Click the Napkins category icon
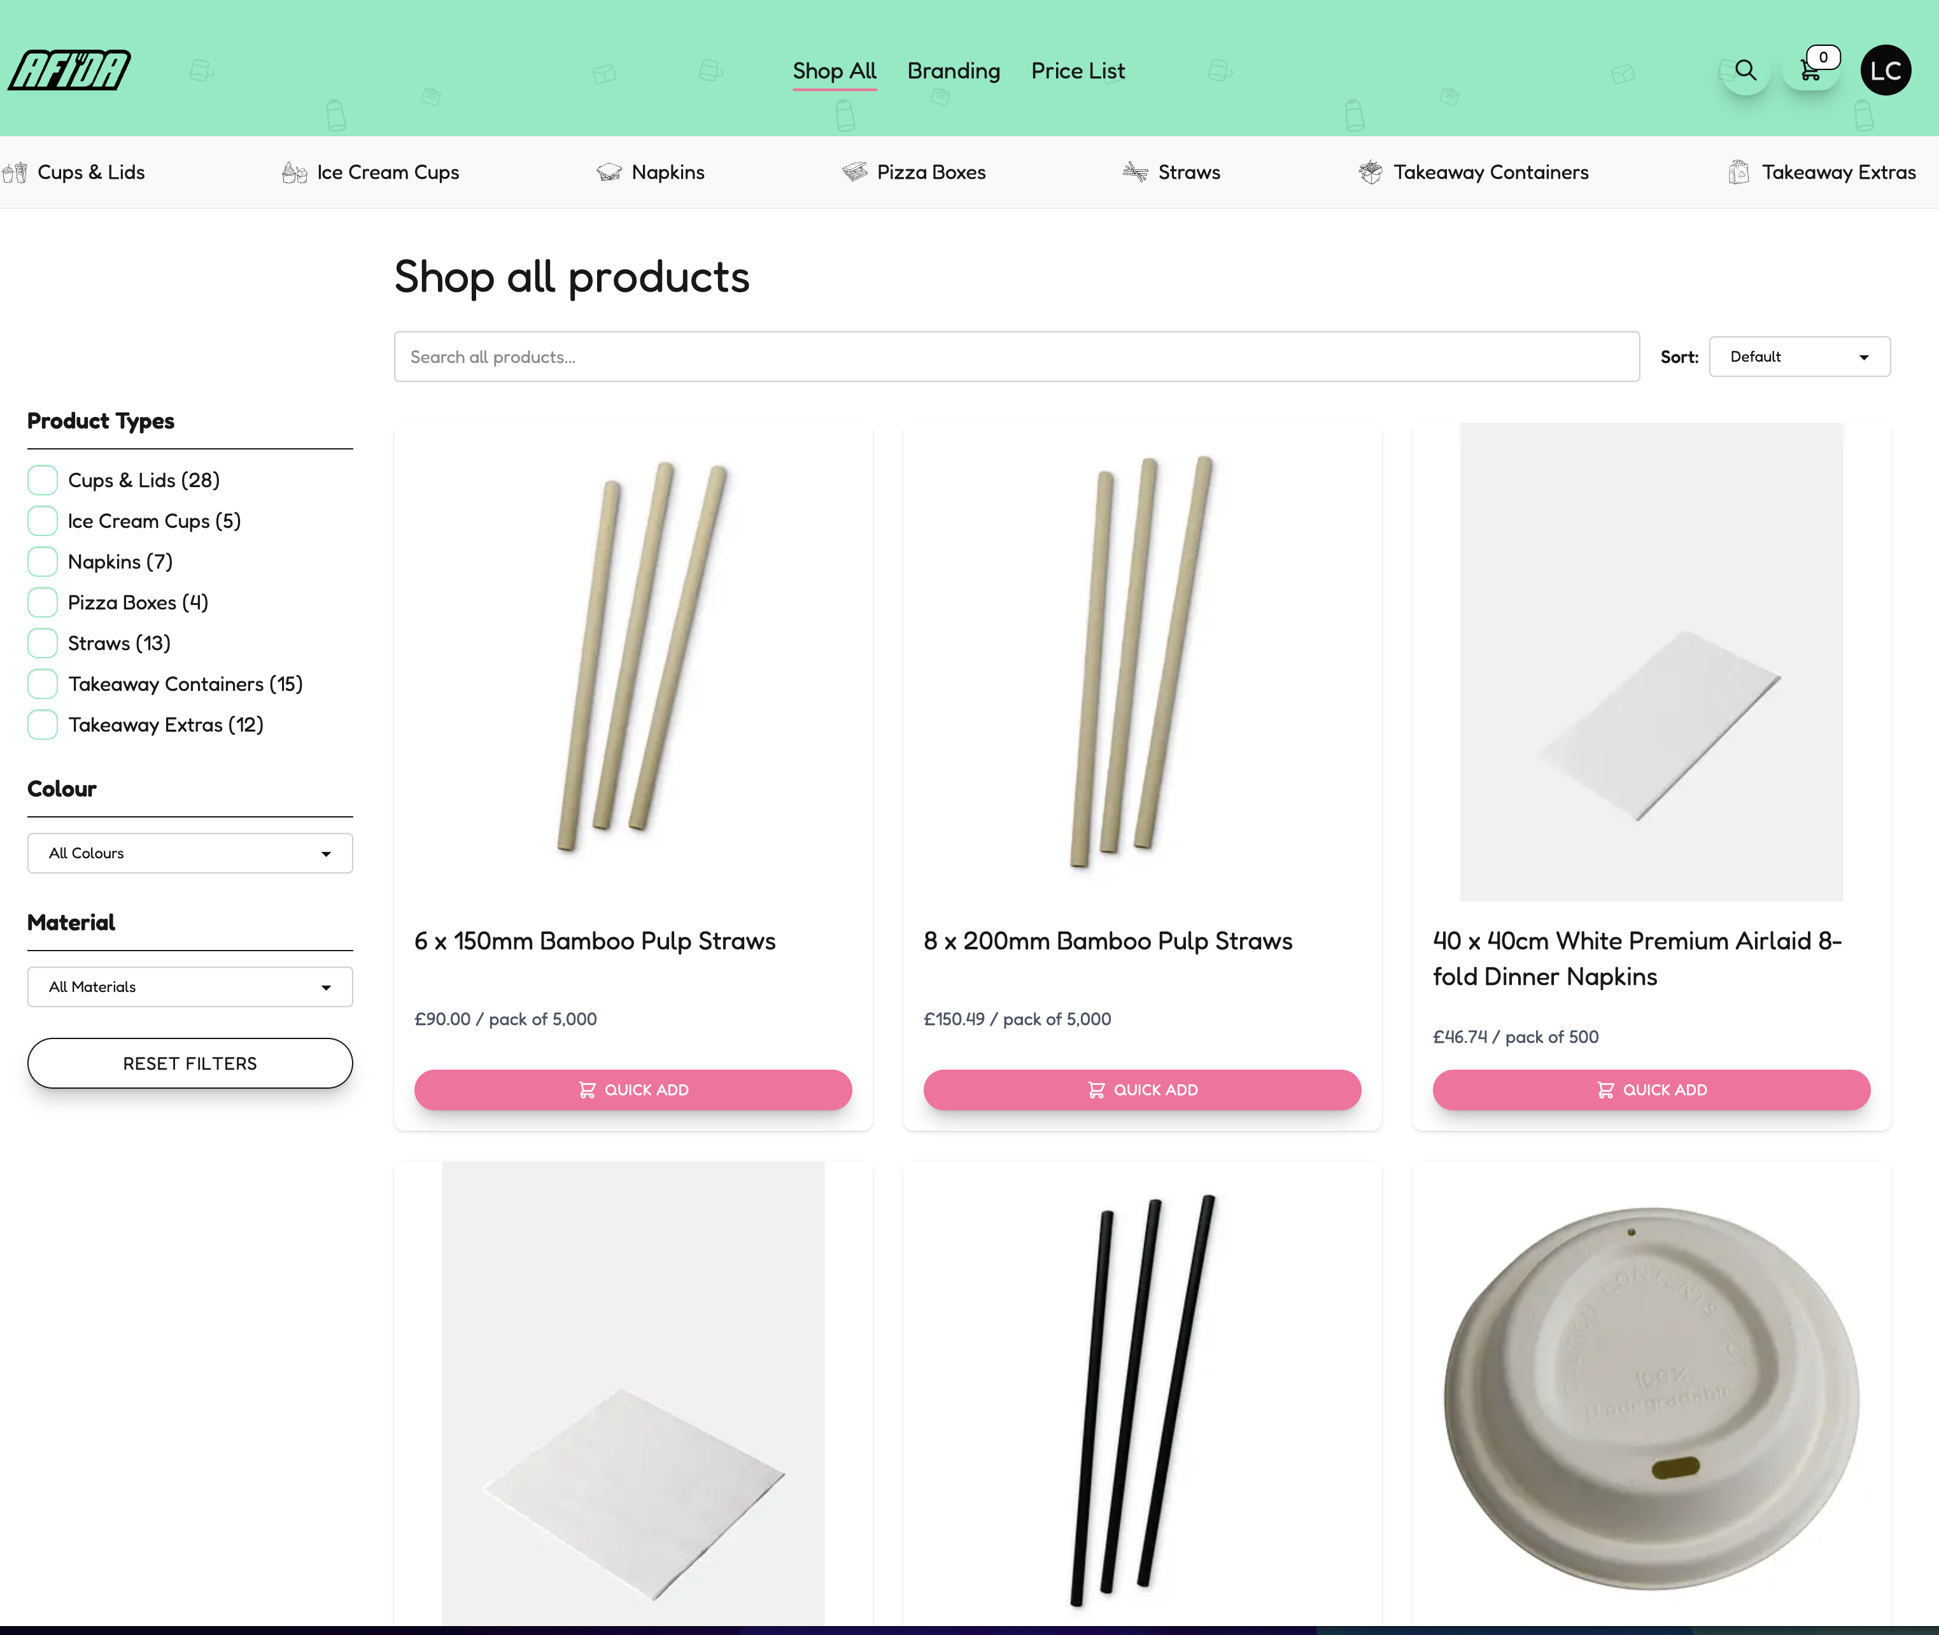Viewport: 1939px width, 1635px height. pos(609,173)
